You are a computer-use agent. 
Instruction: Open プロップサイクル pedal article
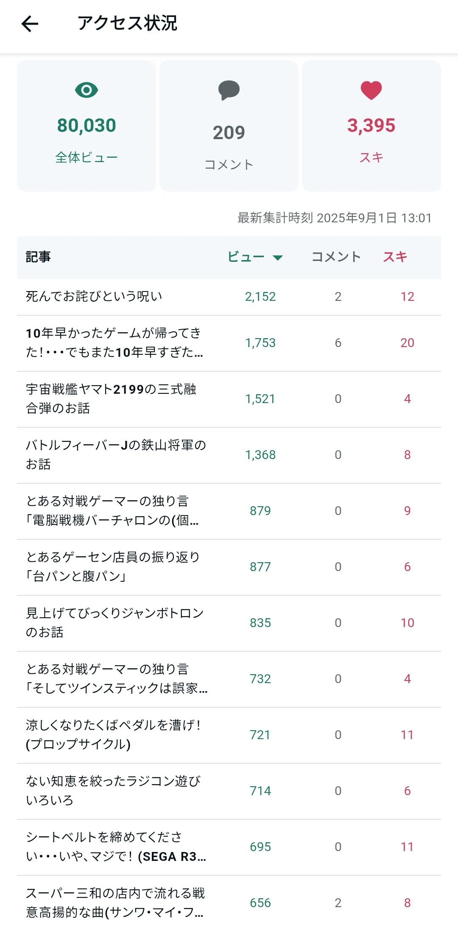click(x=229, y=735)
